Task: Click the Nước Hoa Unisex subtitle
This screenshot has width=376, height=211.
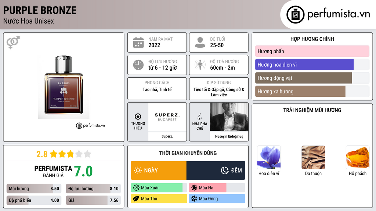Action: pyautogui.click(x=29, y=21)
